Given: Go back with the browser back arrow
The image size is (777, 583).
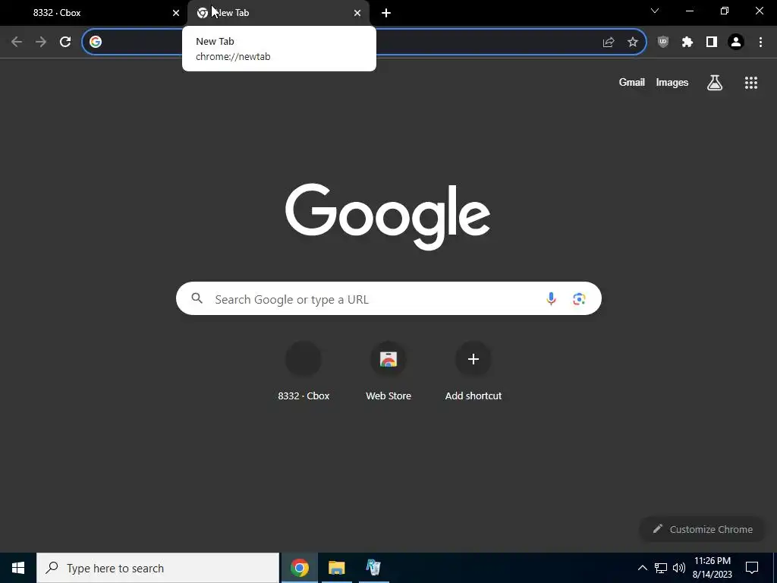Looking at the screenshot, I should point(17,42).
